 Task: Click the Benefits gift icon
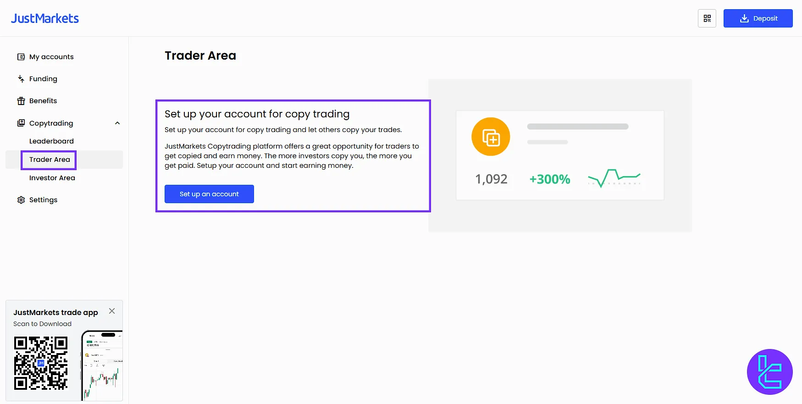[21, 101]
